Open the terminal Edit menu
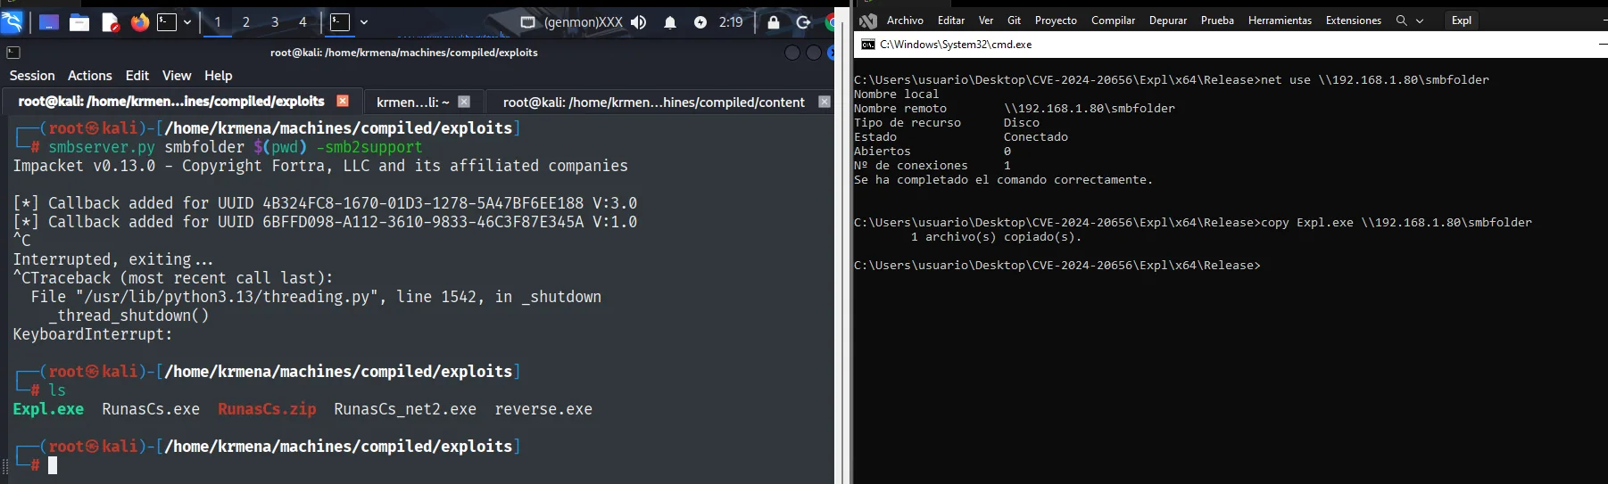Viewport: 1608px width, 484px height. click(137, 76)
